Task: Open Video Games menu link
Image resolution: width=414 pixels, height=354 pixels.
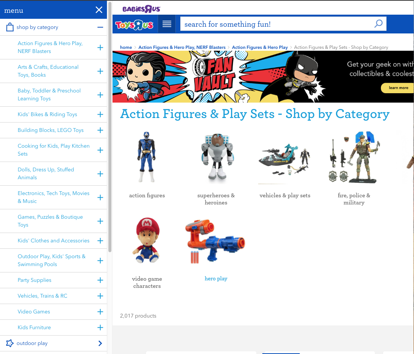Action: [34, 312]
